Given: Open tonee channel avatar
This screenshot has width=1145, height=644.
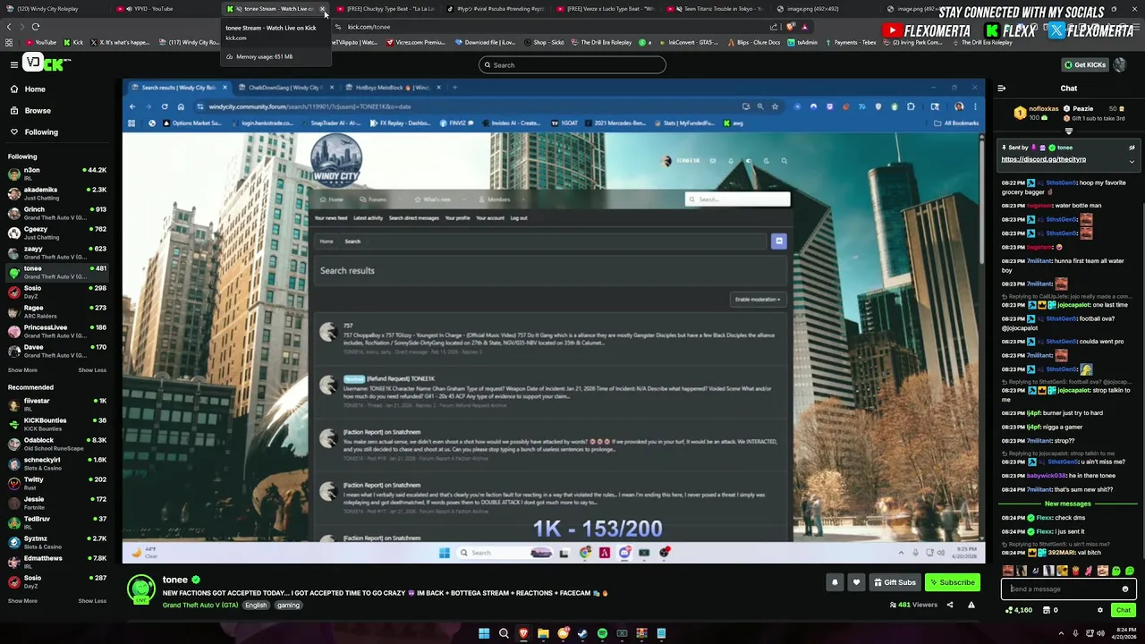Looking at the screenshot, I should click(140, 589).
